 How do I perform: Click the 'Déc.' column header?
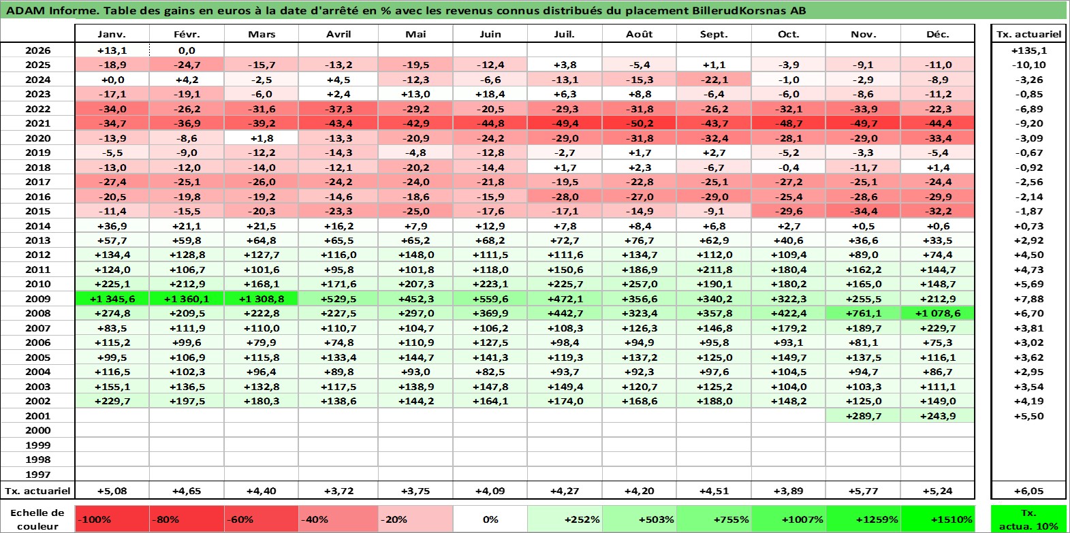(x=938, y=34)
